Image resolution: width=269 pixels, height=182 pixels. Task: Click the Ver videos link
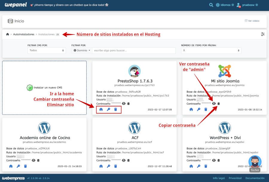coord(252,21)
